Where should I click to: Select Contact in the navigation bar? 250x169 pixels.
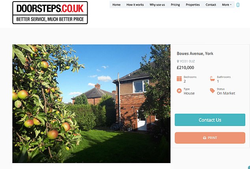211,5
